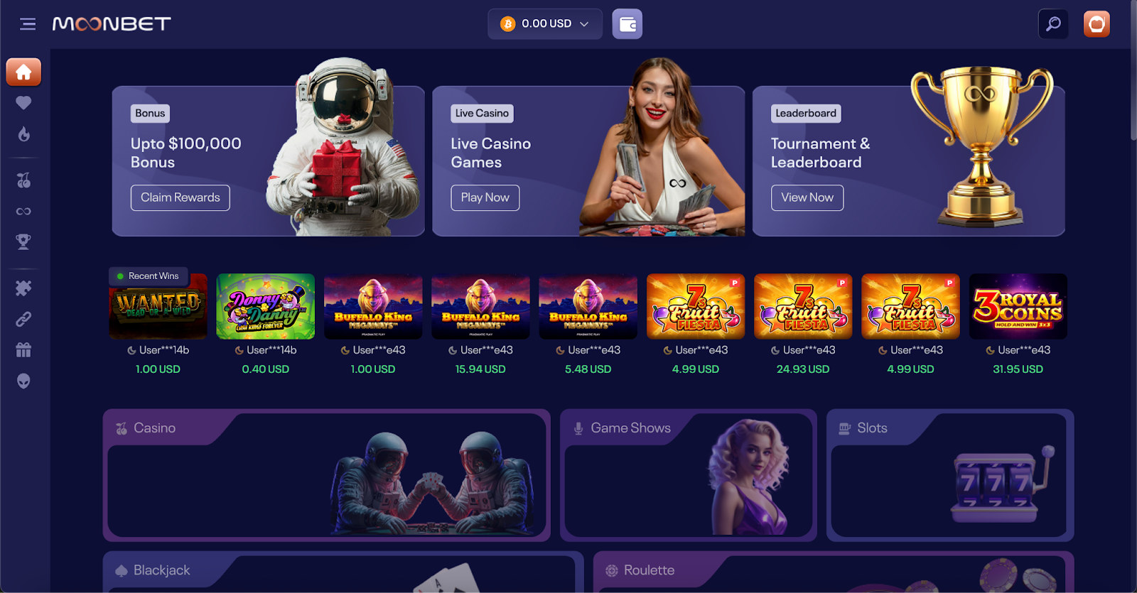Open favorites via the sidebar heart icon
This screenshot has height=593, width=1137.
(23, 103)
